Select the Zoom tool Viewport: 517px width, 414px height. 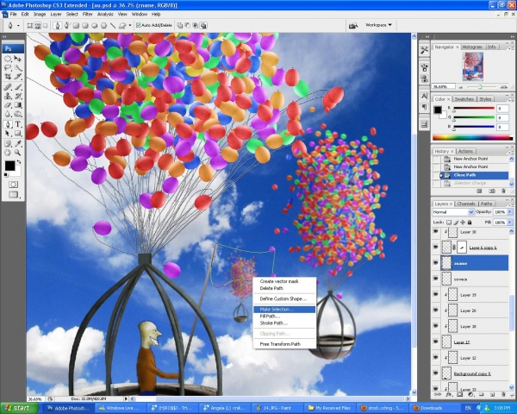pos(18,153)
